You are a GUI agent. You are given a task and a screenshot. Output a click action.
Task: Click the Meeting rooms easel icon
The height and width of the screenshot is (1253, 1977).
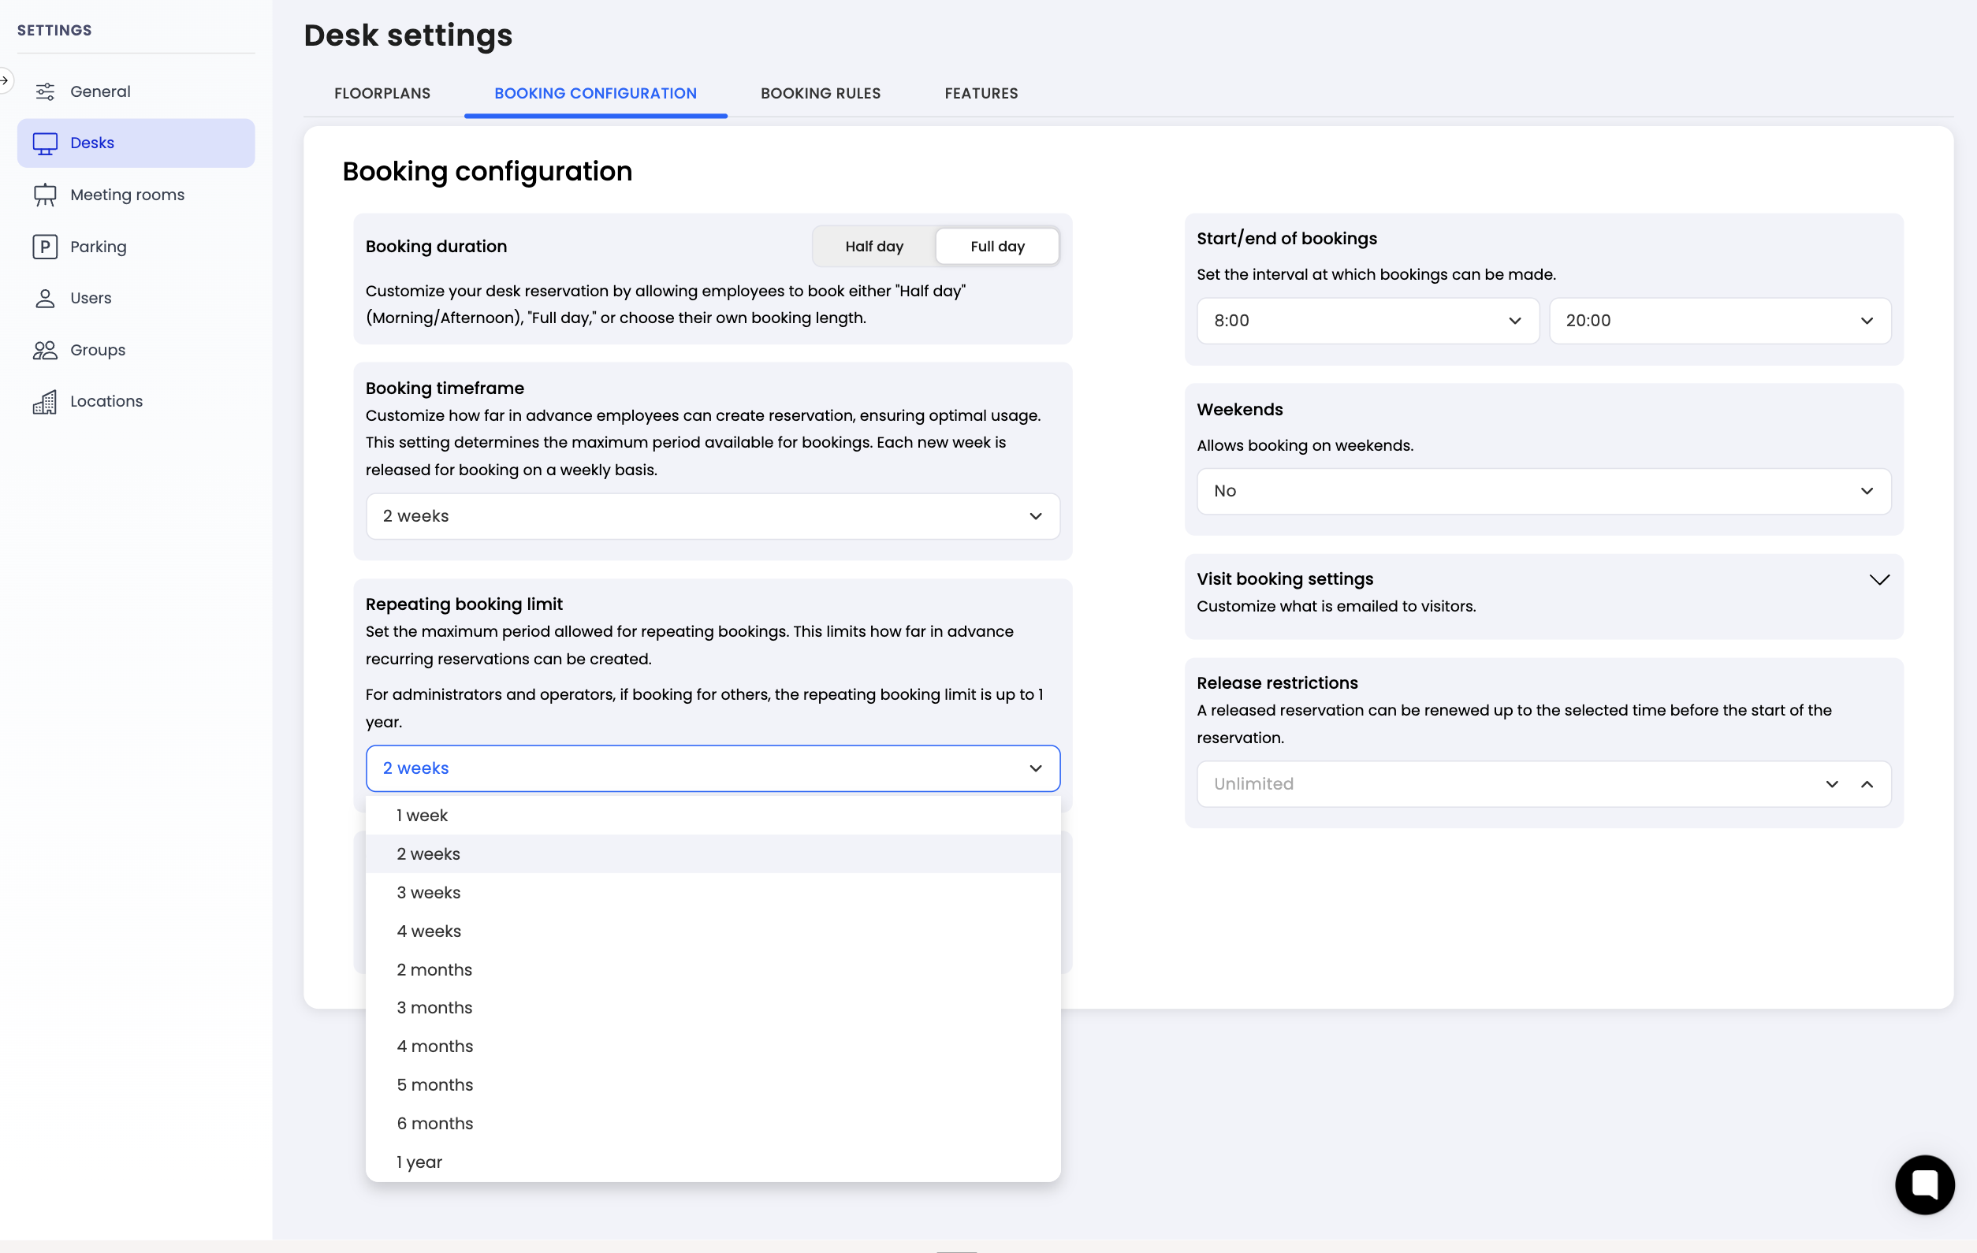point(45,195)
